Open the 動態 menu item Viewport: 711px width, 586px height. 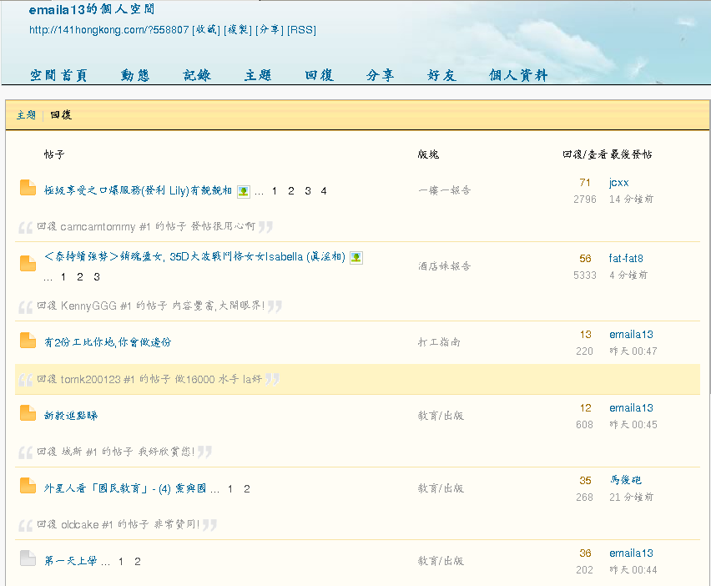click(134, 74)
